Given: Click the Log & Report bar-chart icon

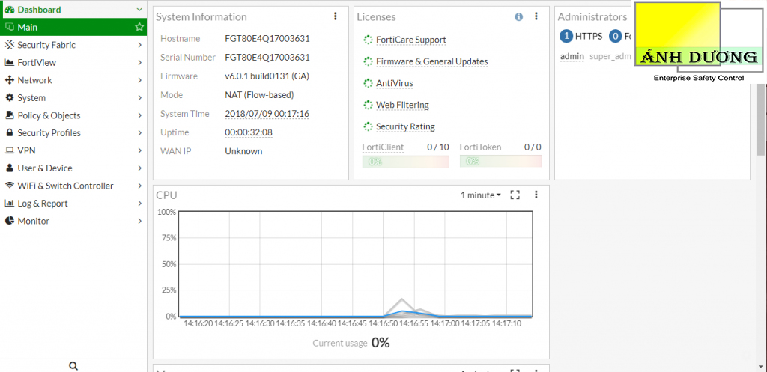Looking at the screenshot, I should point(9,204).
